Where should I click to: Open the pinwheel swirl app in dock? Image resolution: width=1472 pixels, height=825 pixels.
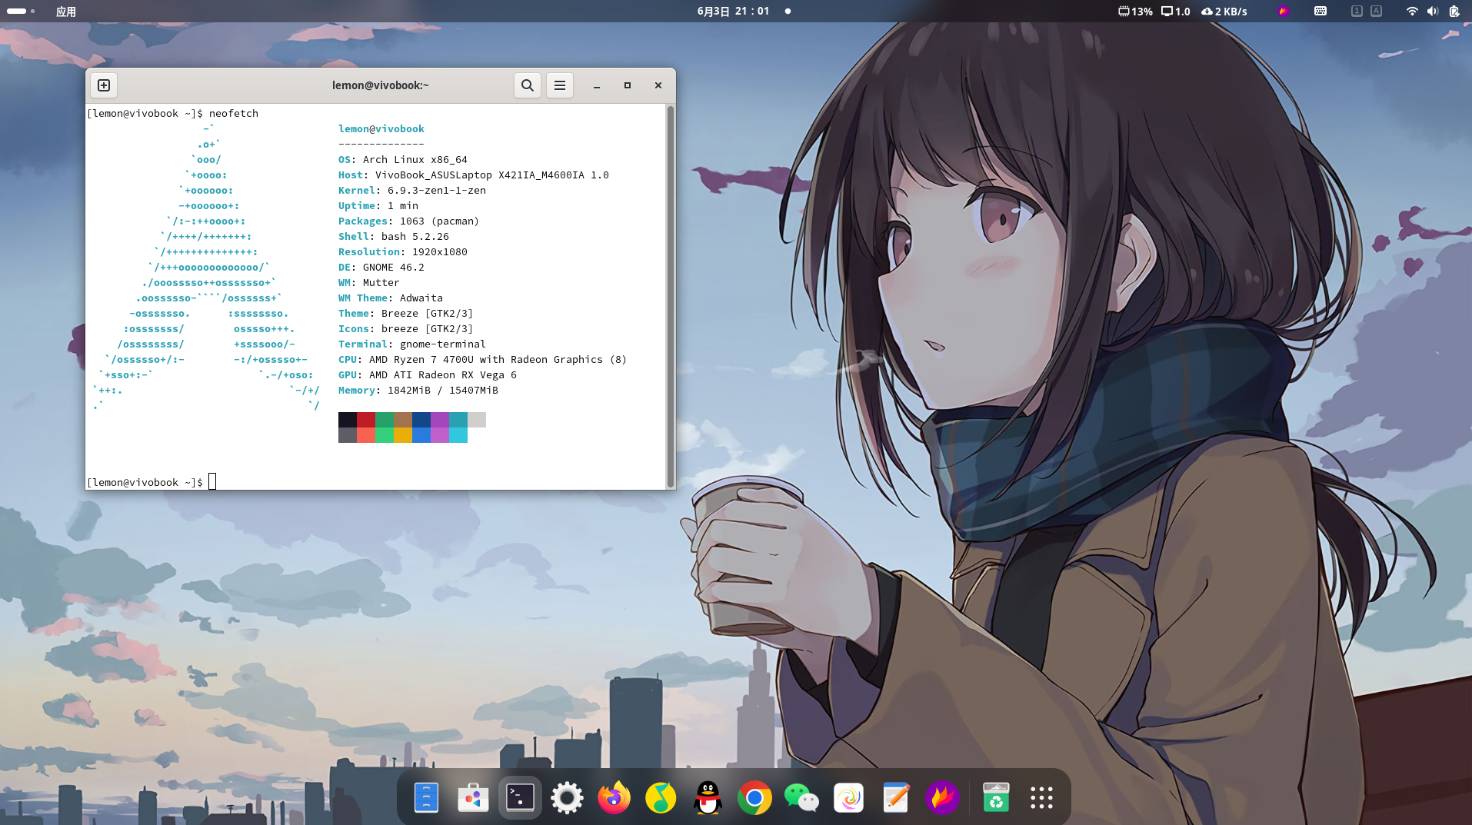pyautogui.click(x=848, y=798)
